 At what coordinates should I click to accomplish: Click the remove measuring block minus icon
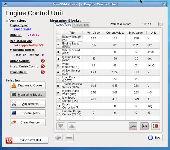click(x=69, y=138)
